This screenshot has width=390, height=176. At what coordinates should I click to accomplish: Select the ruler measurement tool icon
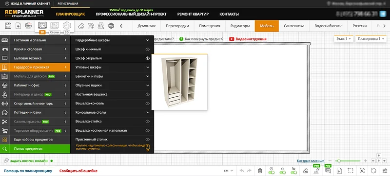point(80,26)
